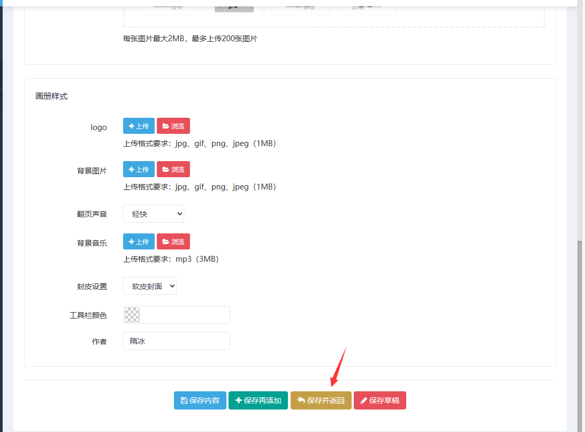
Task: Upload background music (背景音乐)
Action: (x=139, y=241)
